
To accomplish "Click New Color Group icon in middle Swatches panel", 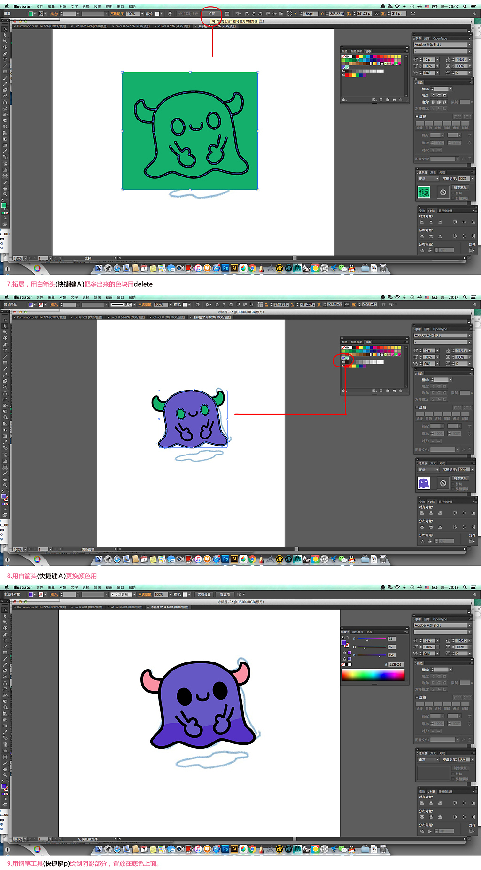I will click(388, 391).
